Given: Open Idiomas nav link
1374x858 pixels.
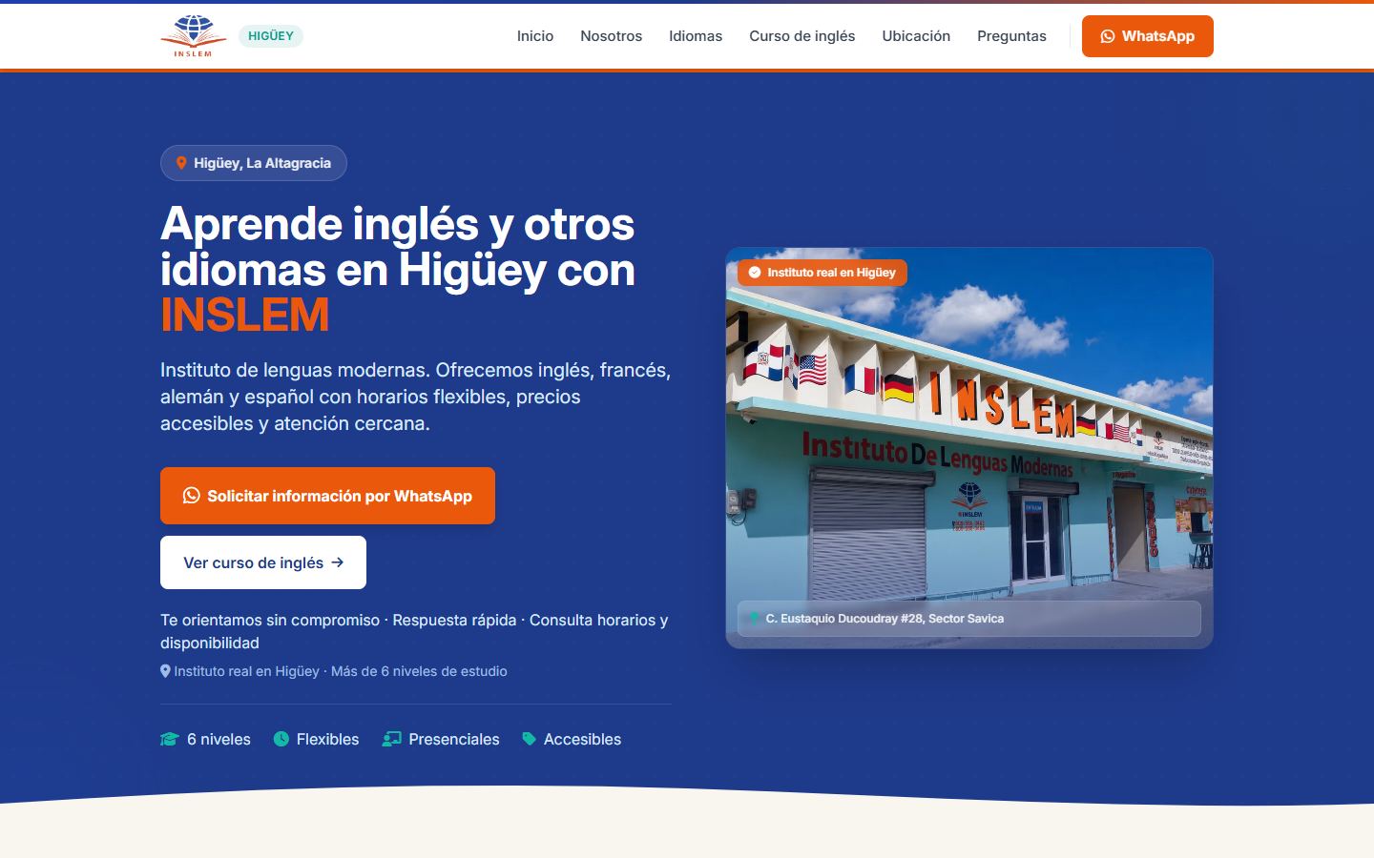Looking at the screenshot, I should tap(696, 36).
